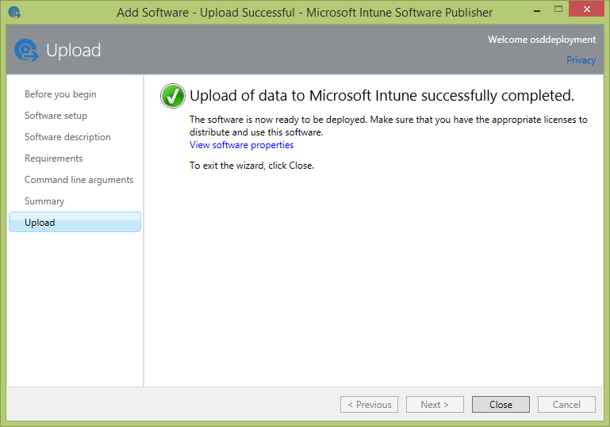
Task: Switch to the Software description step
Action: tap(67, 137)
